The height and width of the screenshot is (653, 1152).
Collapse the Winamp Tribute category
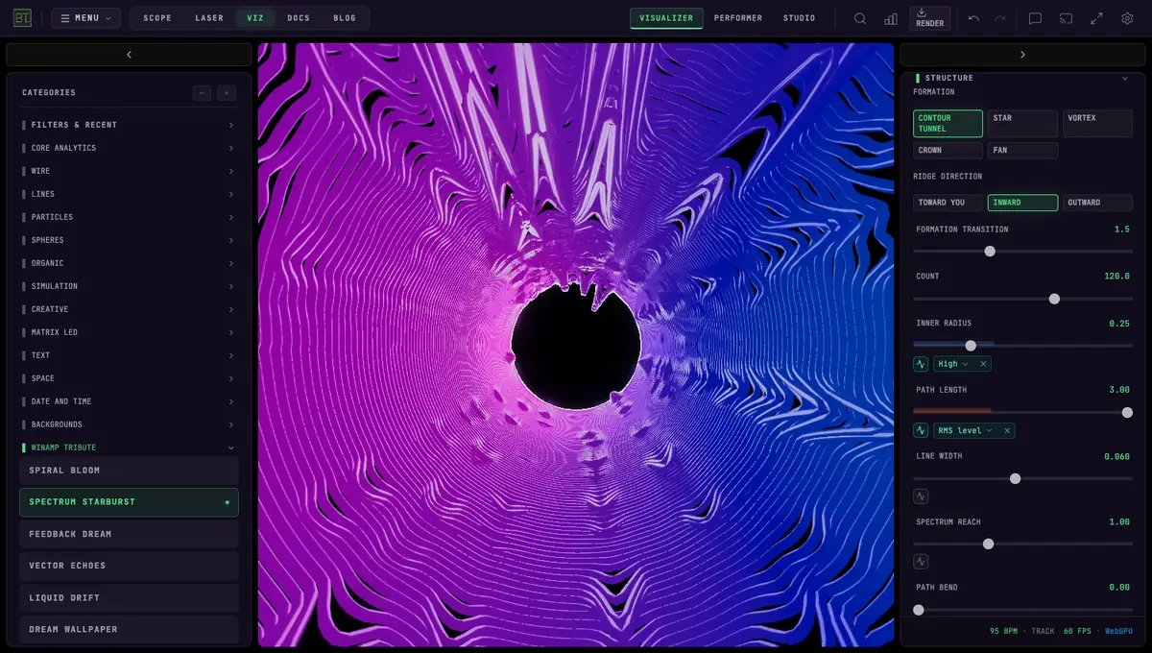129,447
